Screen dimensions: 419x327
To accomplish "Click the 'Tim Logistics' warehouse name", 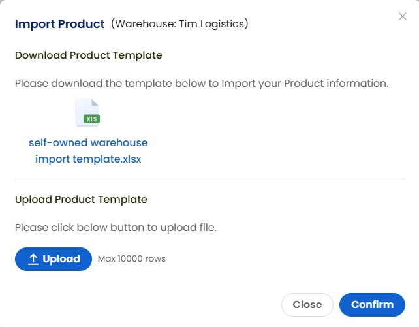I will point(211,23).
